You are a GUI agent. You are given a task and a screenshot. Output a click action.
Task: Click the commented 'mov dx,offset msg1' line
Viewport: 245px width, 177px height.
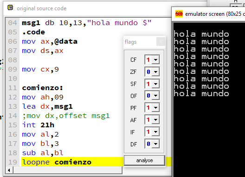pos(66,116)
